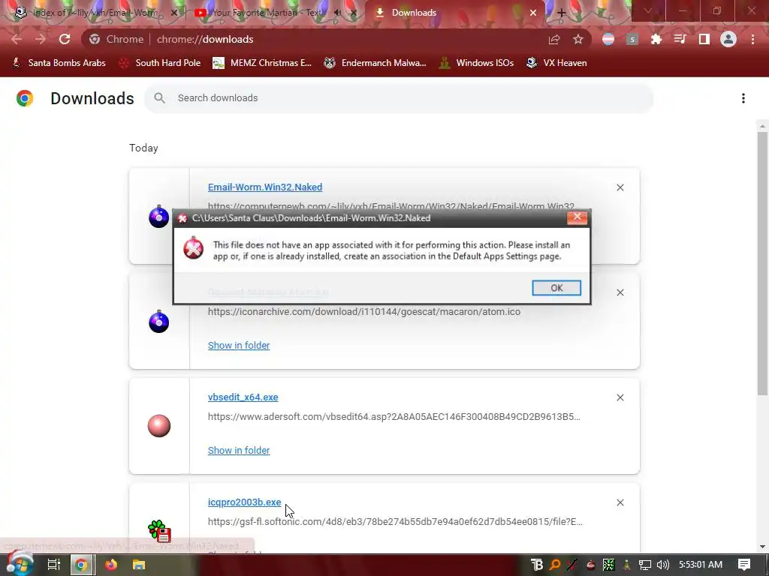Open a new tab with plus button

(562, 13)
